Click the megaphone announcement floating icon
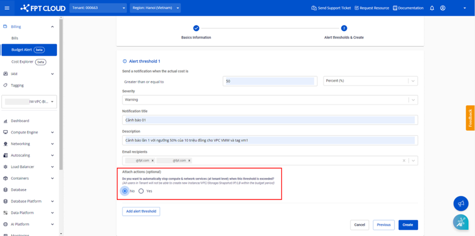Screen dimensions: 475x236 point(460,204)
